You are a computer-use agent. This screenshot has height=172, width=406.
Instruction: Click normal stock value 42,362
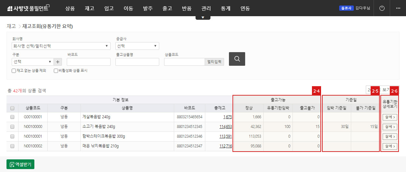pyautogui.click(x=256, y=127)
